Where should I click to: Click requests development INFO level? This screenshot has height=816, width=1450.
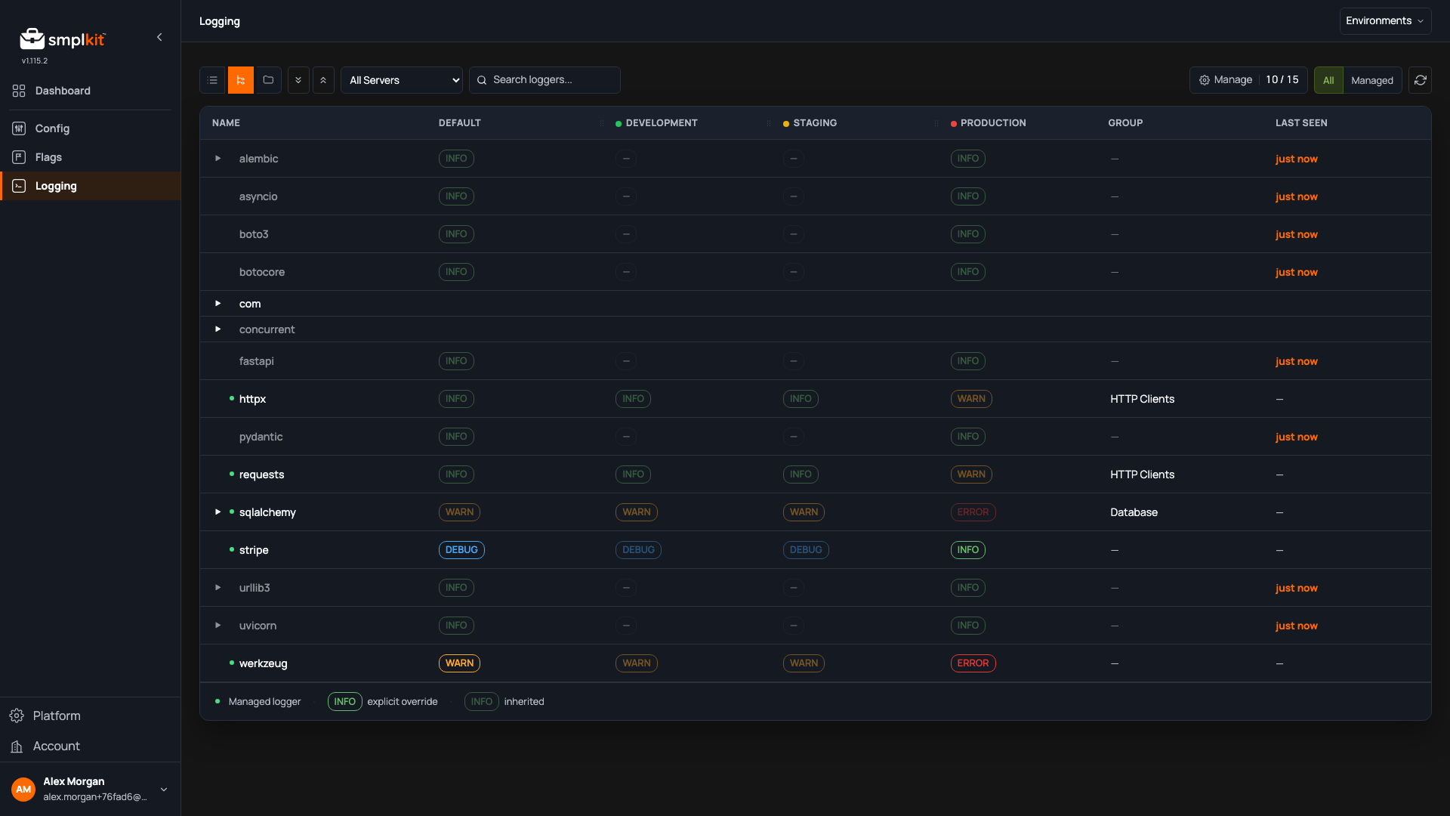click(633, 474)
